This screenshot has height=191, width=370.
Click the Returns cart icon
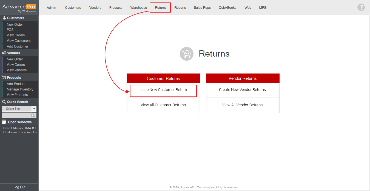click(x=187, y=54)
